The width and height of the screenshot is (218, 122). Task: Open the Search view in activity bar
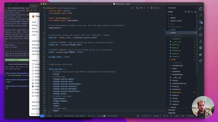pyautogui.click(x=201, y=15)
